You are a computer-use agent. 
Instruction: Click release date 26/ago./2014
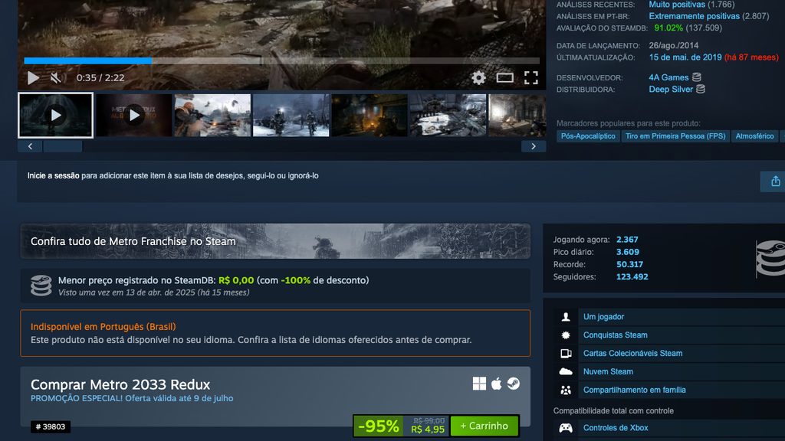[673, 45]
